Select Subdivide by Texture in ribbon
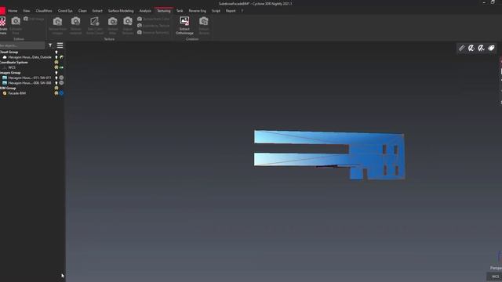The image size is (502, 282). point(154,26)
